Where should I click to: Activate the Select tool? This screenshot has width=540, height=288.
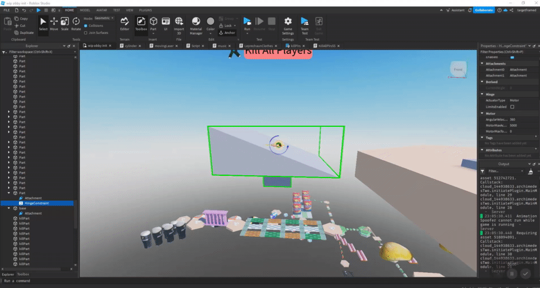pos(43,24)
